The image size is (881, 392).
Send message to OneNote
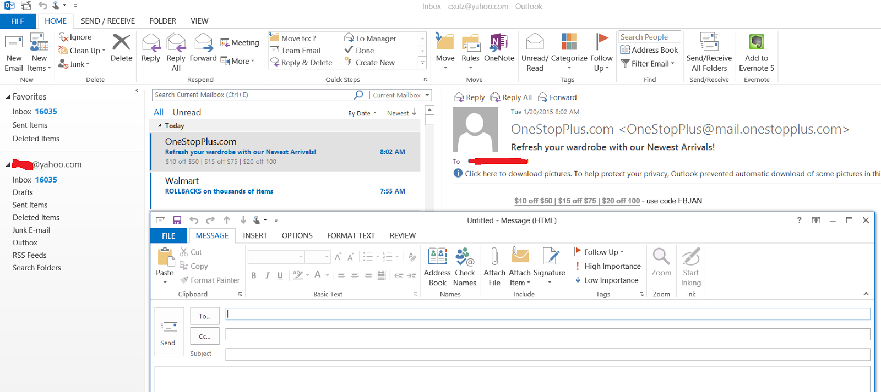click(499, 48)
